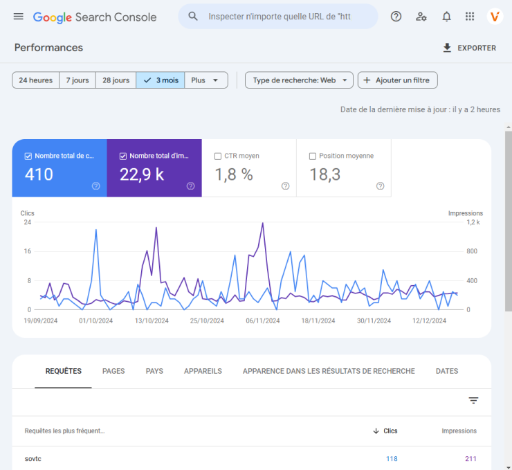This screenshot has width=512, height=470.
Task: Click the magnifier search icon
Action: (193, 17)
